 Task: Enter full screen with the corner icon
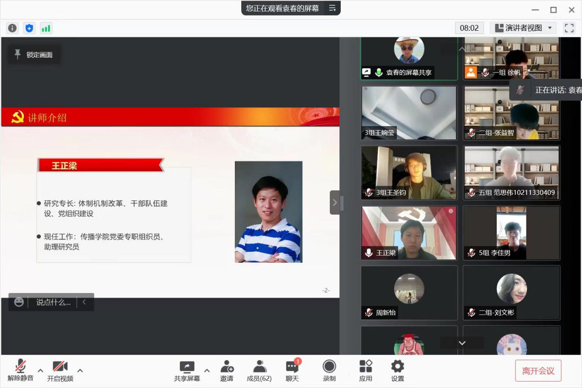tap(569, 28)
